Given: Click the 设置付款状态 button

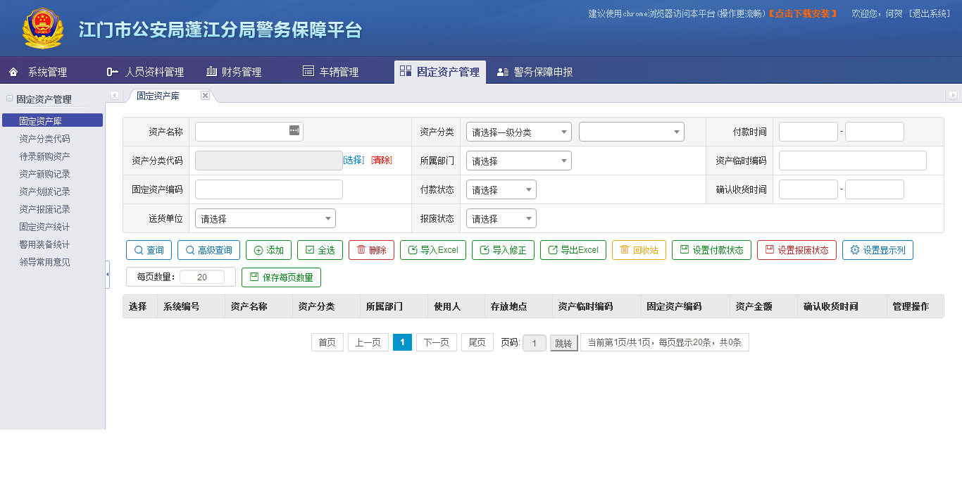Looking at the screenshot, I should (x=711, y=250).
